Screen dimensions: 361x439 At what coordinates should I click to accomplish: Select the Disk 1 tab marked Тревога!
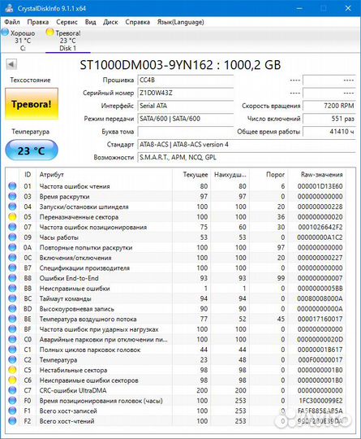[67, 41]
